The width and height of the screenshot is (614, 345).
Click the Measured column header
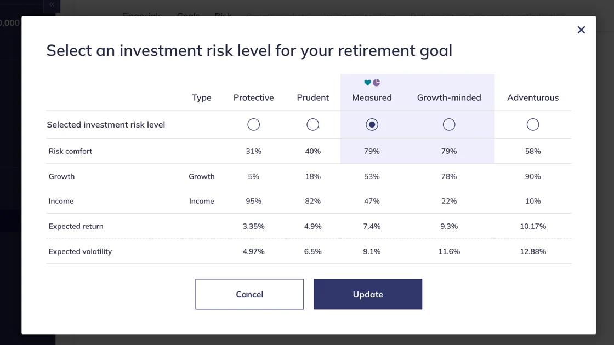click(372, 97)
